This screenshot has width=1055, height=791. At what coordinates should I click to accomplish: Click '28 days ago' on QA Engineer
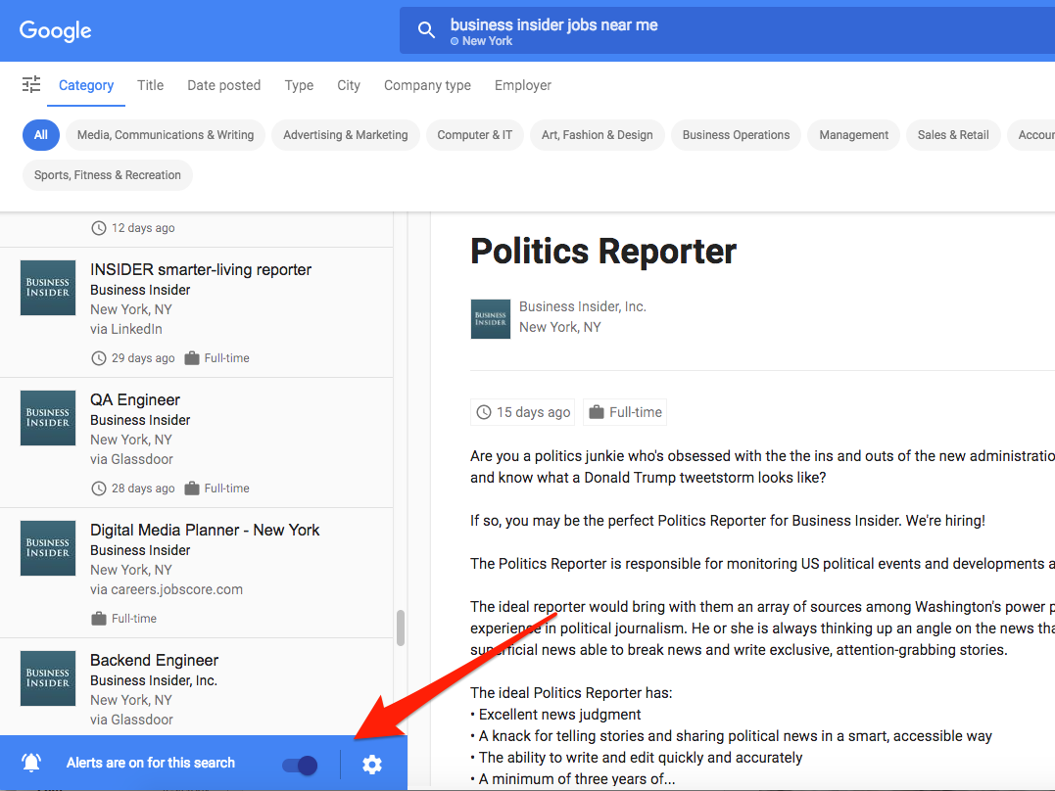pos(133,489)
